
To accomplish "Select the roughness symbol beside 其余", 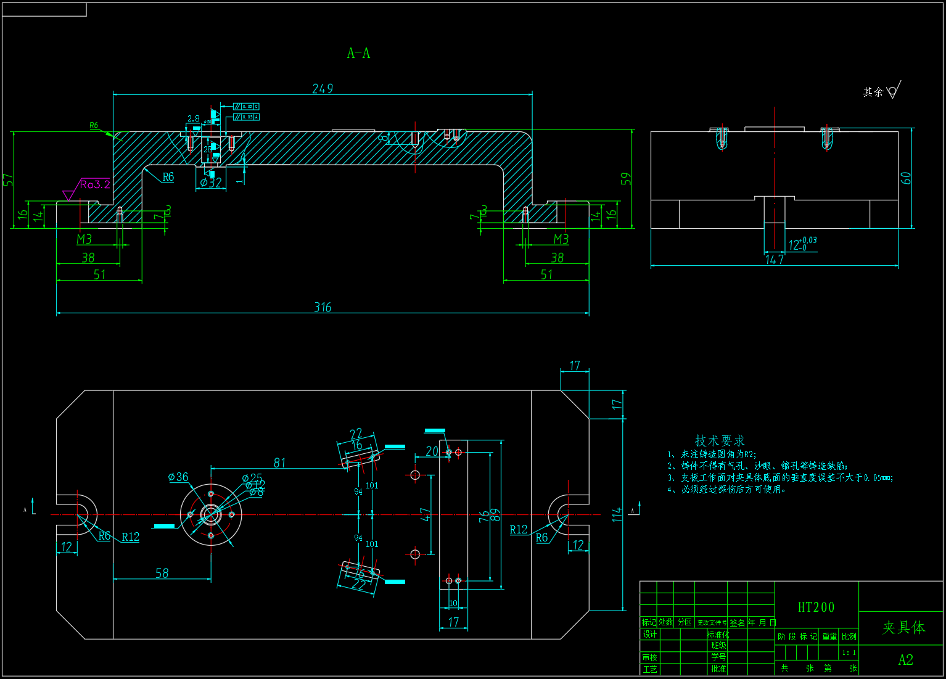I will pyautogui.click(x=894, y=91).
